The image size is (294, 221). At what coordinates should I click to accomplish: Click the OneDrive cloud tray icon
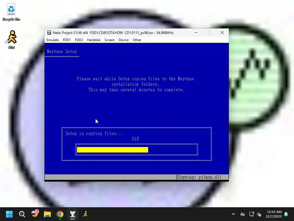pyautogui.click(x=243, y=214)
